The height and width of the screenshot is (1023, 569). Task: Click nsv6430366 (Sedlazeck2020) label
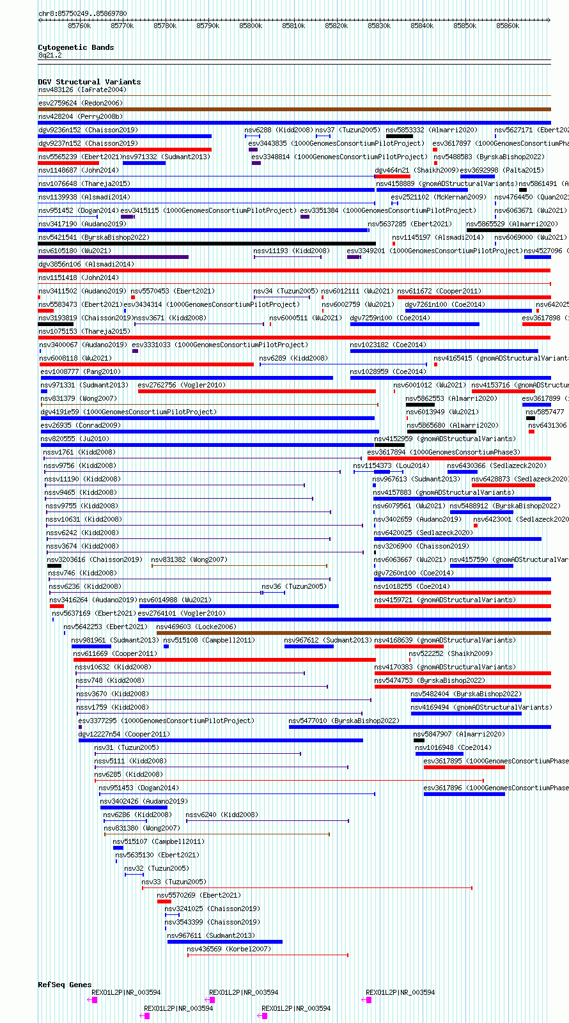[497, 466]
